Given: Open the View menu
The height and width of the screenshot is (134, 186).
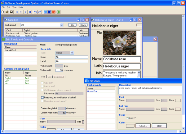Looking at the screenshot, I should click(14, 7).
